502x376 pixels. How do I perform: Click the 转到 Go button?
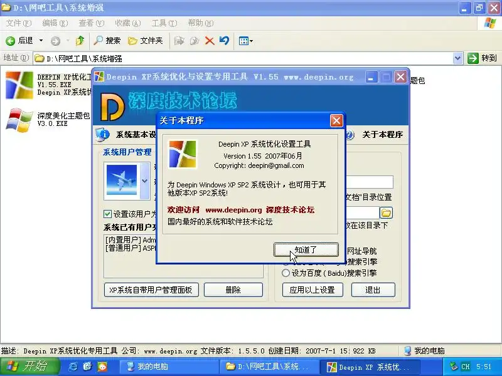click(482, 58)
